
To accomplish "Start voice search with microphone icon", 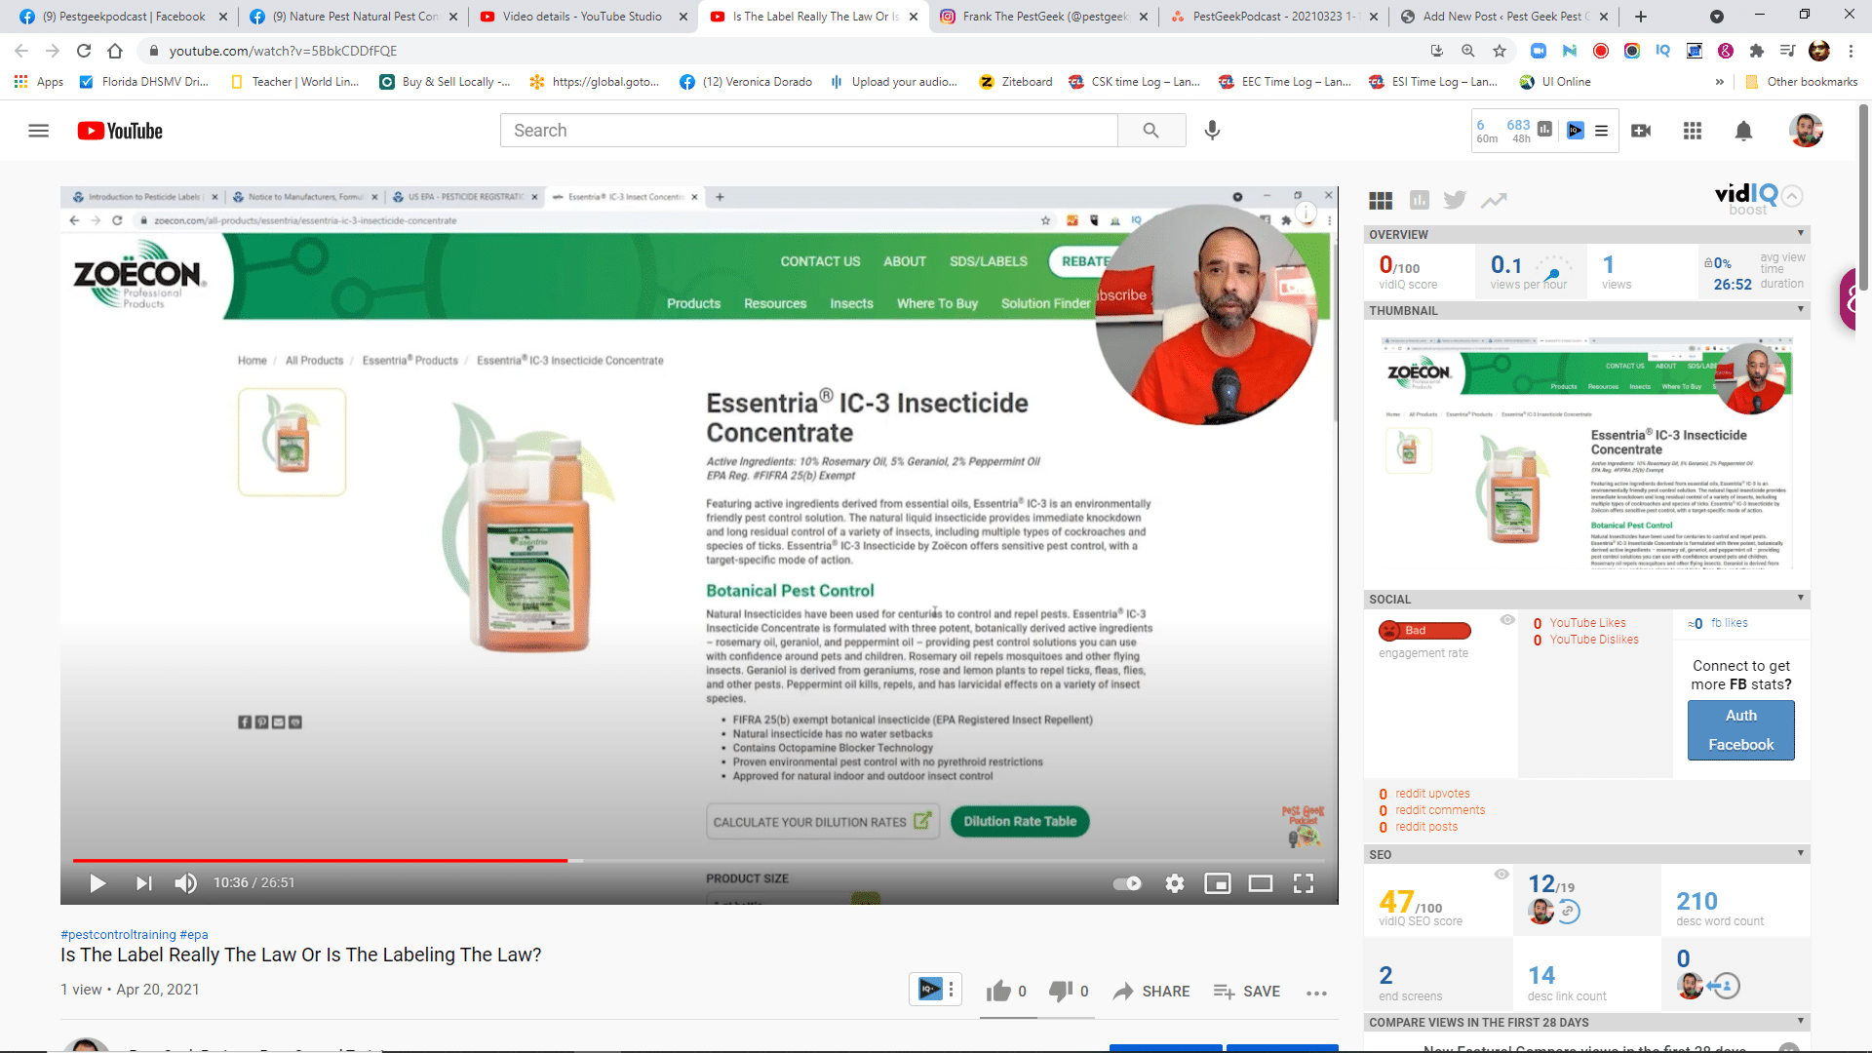I will [x=1212, y=131].
